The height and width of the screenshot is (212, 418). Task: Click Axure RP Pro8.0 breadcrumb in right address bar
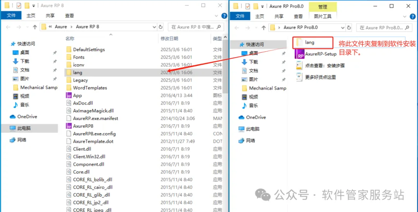pyautogui.click(x=300, y=27)
